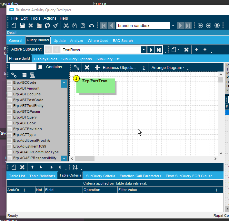Click the indent right triangle icon
229x221 pixels.
51,167
